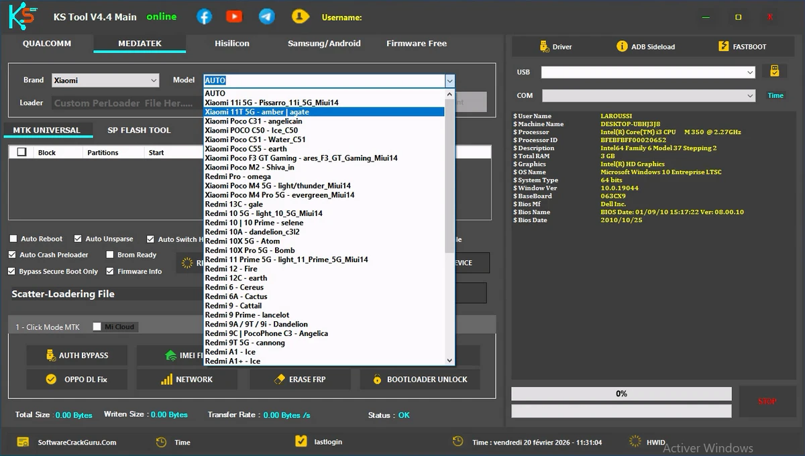The height and width of the screenshot is (456, 805).
Task: Open the Facebook icon link
Action: pos(205,17)
